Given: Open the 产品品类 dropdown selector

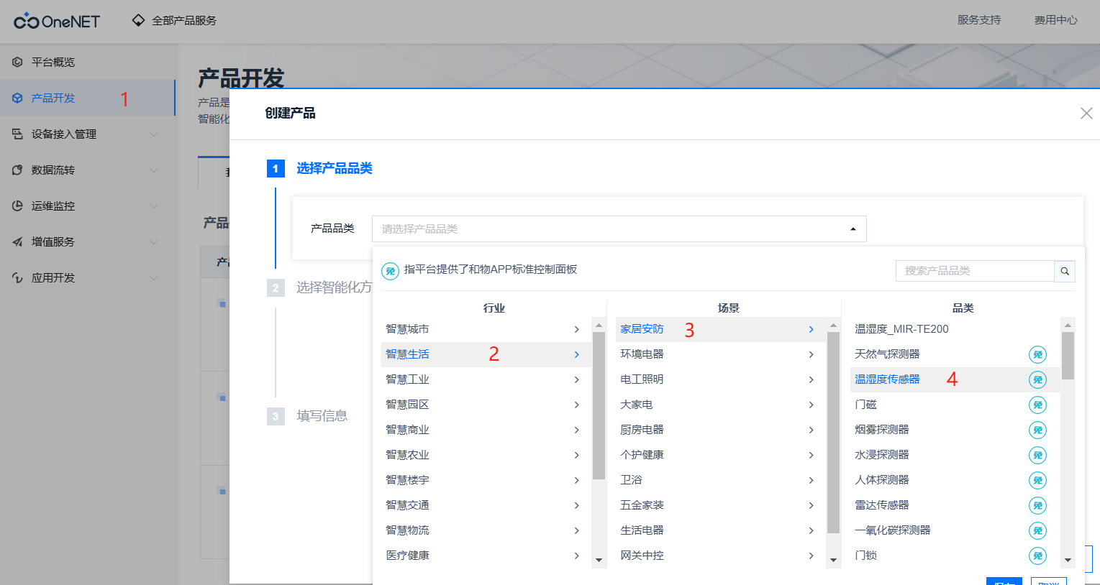Looking at the screenshot, I should click(x=619, y=229).
